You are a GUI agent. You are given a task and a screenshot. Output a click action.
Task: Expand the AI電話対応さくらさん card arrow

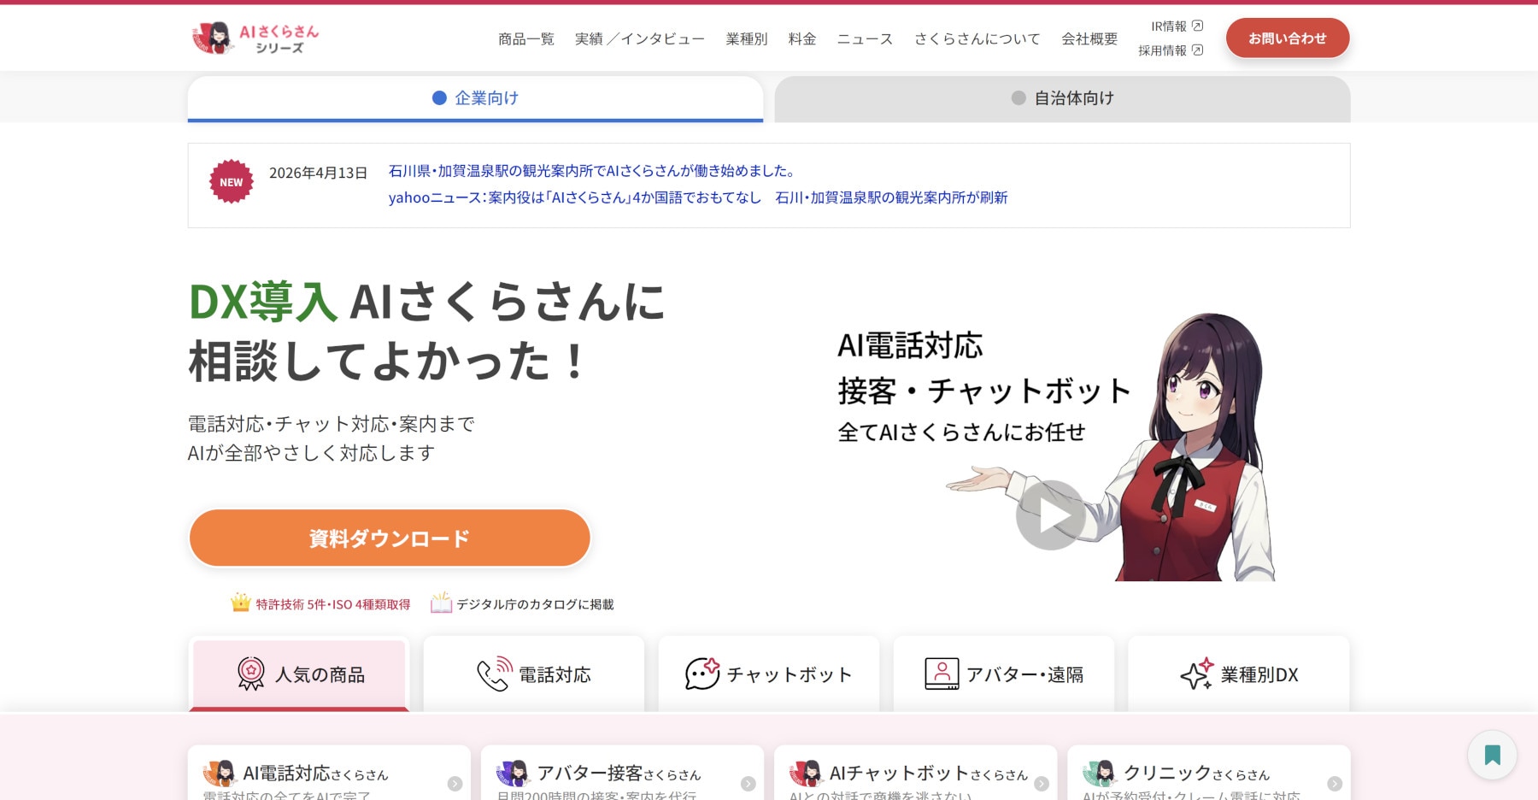point(455,784)
